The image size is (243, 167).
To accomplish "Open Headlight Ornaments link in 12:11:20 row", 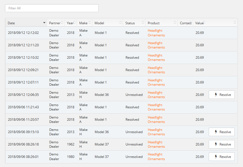I will (x=156, y=45).
